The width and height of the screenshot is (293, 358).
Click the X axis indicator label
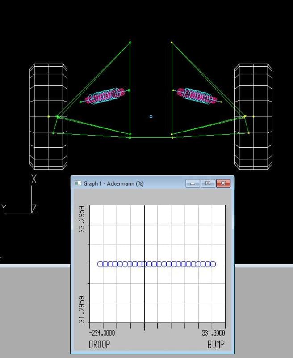pos(33,179)
